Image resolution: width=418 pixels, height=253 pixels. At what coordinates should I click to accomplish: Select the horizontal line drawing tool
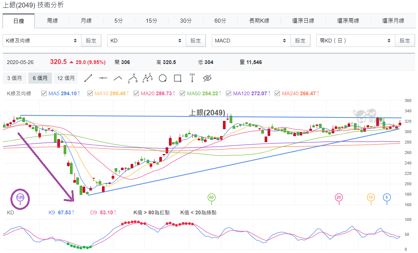tap(103, 78)
